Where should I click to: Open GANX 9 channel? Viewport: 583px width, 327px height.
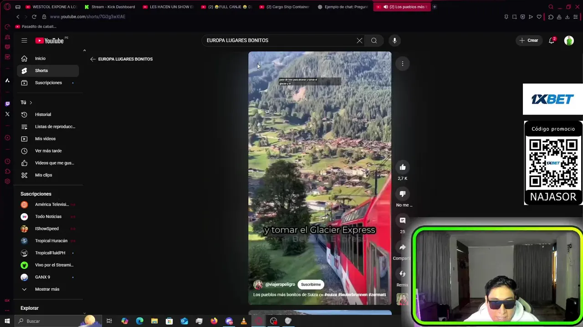tap(48, 277)
